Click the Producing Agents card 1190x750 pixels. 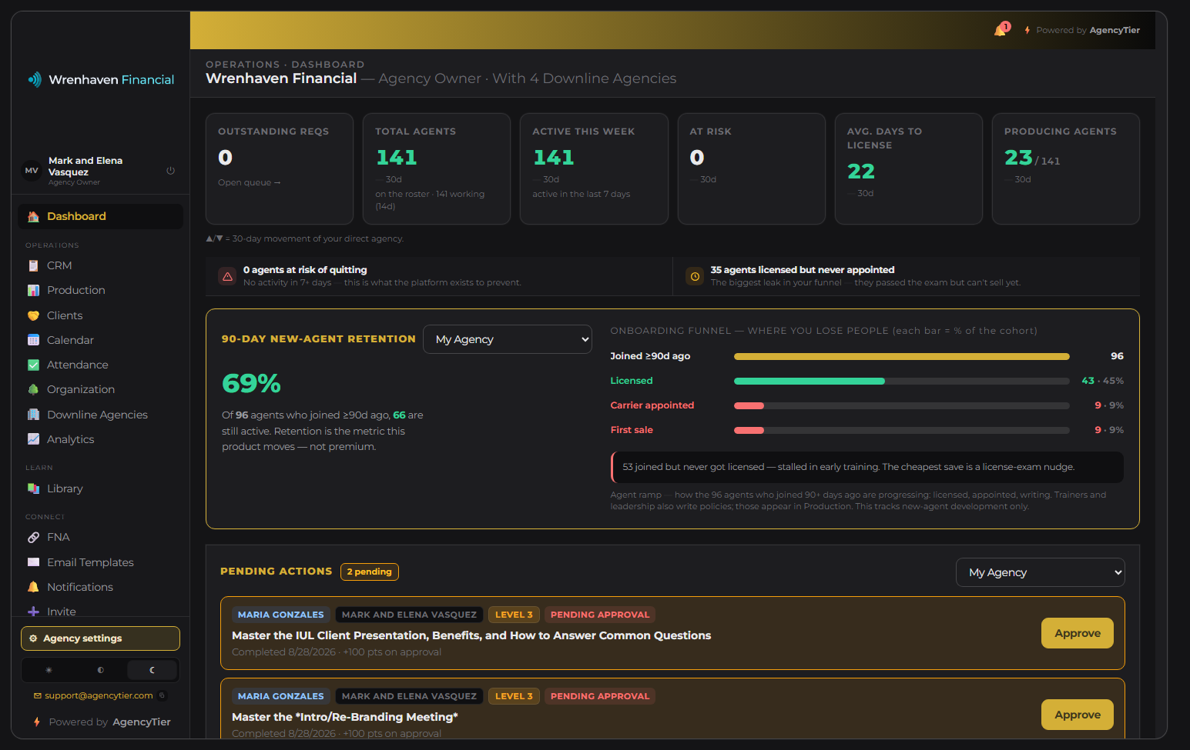point(1066,169)
